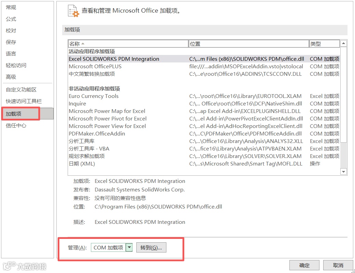
Task: Click the 取消 button
Action: pos(338,265)
